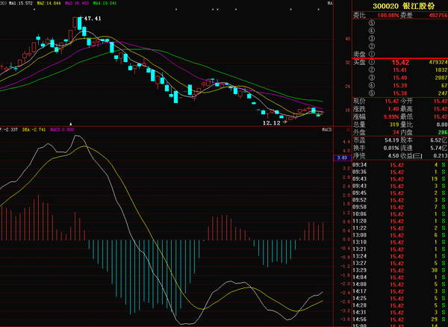Click the bid volume 2087 at 15.40
Screen dimensions: 448x327
click(x=441, y=78)
